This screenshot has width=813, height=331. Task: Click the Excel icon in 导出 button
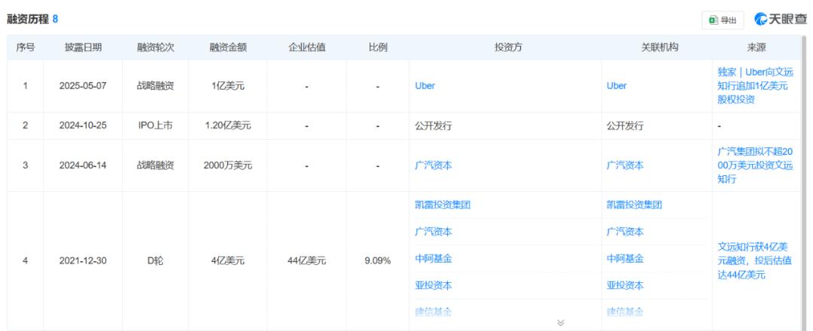714,20
